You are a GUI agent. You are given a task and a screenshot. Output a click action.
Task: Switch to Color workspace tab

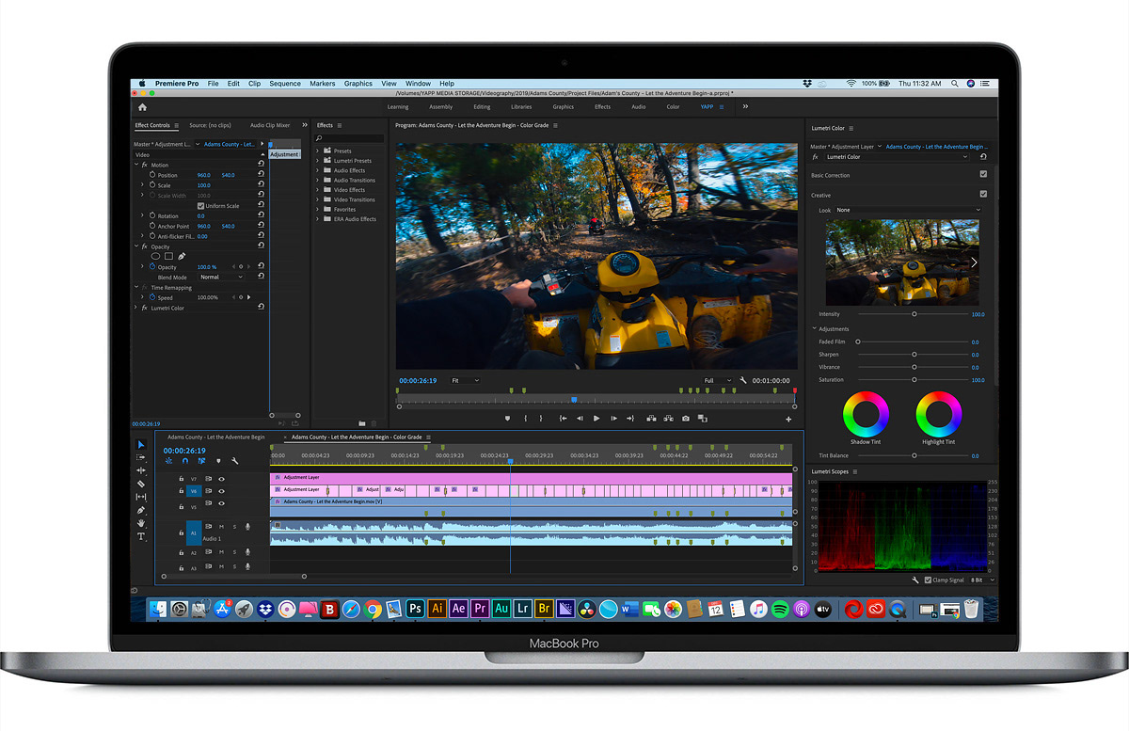(673, 107)
